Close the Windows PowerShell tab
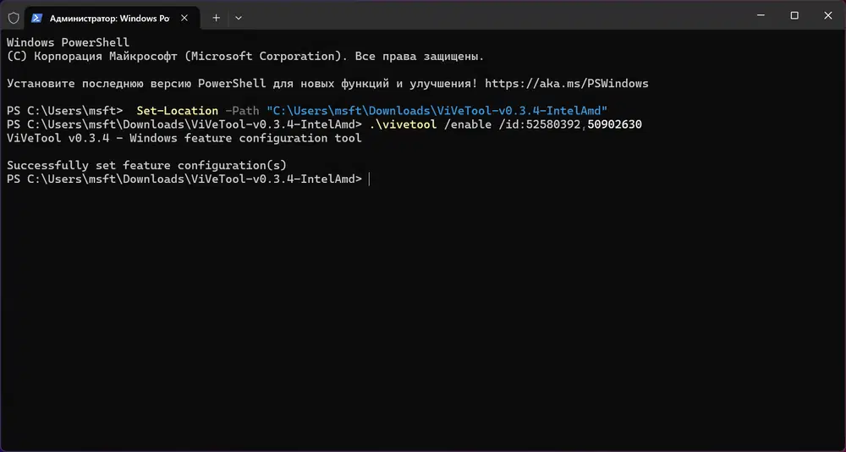This screenshot has width=846, height=452. (184, 18)
